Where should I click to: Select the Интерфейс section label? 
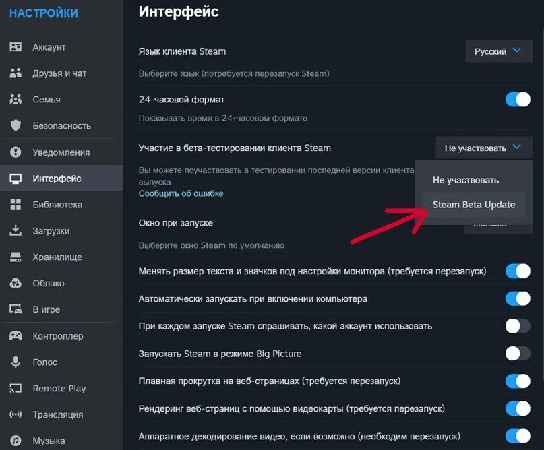[57, 179]
